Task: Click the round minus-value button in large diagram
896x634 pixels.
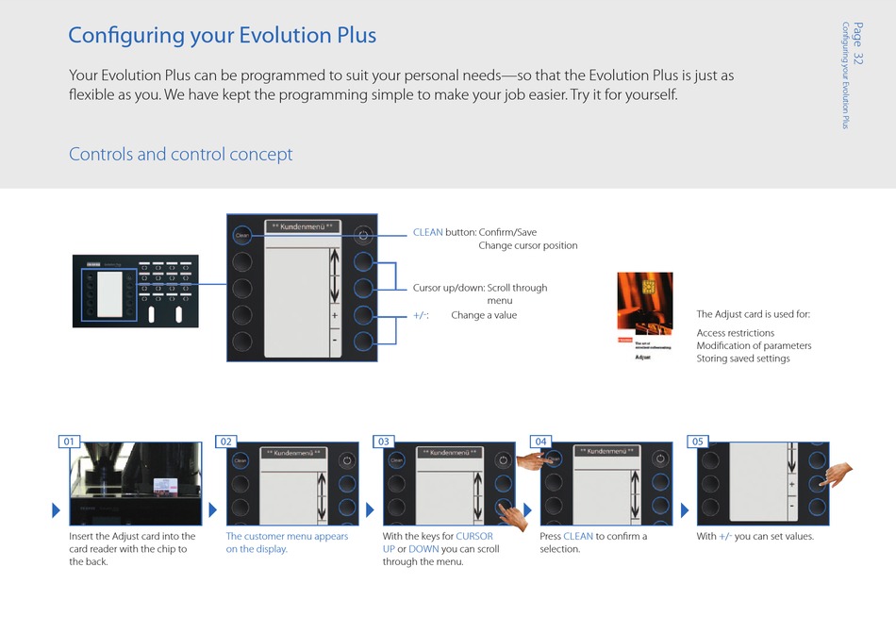Action: 363,342
